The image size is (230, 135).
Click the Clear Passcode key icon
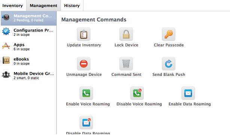(x=169, y=34)
